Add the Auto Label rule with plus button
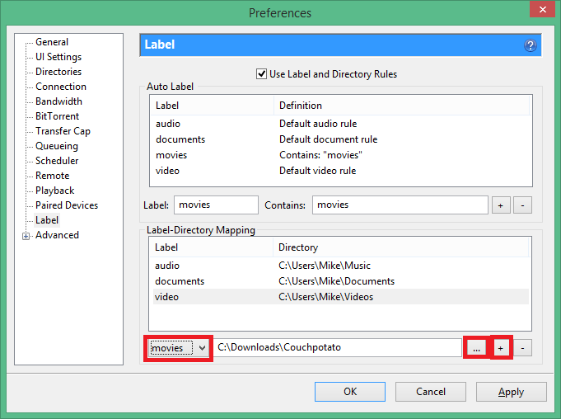 tap(501, 205)
